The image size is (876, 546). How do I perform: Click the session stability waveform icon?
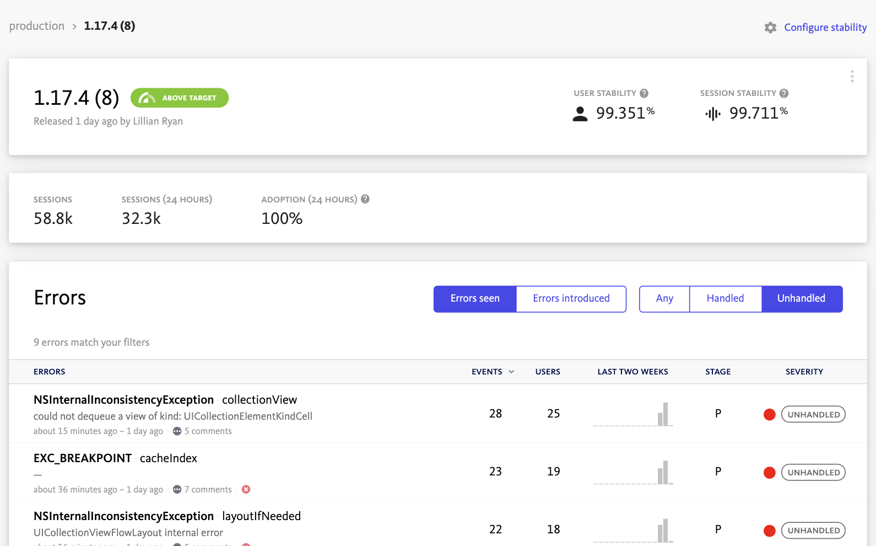click(x=713, y=114)
